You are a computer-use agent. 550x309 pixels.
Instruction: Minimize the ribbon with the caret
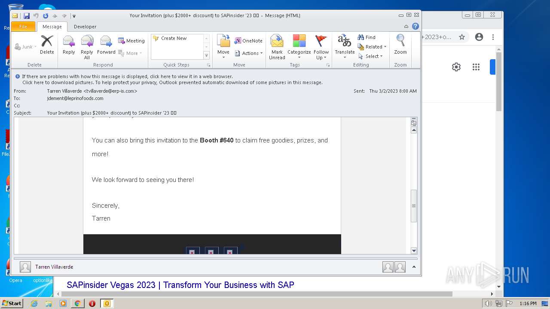[x=406, y=27]
